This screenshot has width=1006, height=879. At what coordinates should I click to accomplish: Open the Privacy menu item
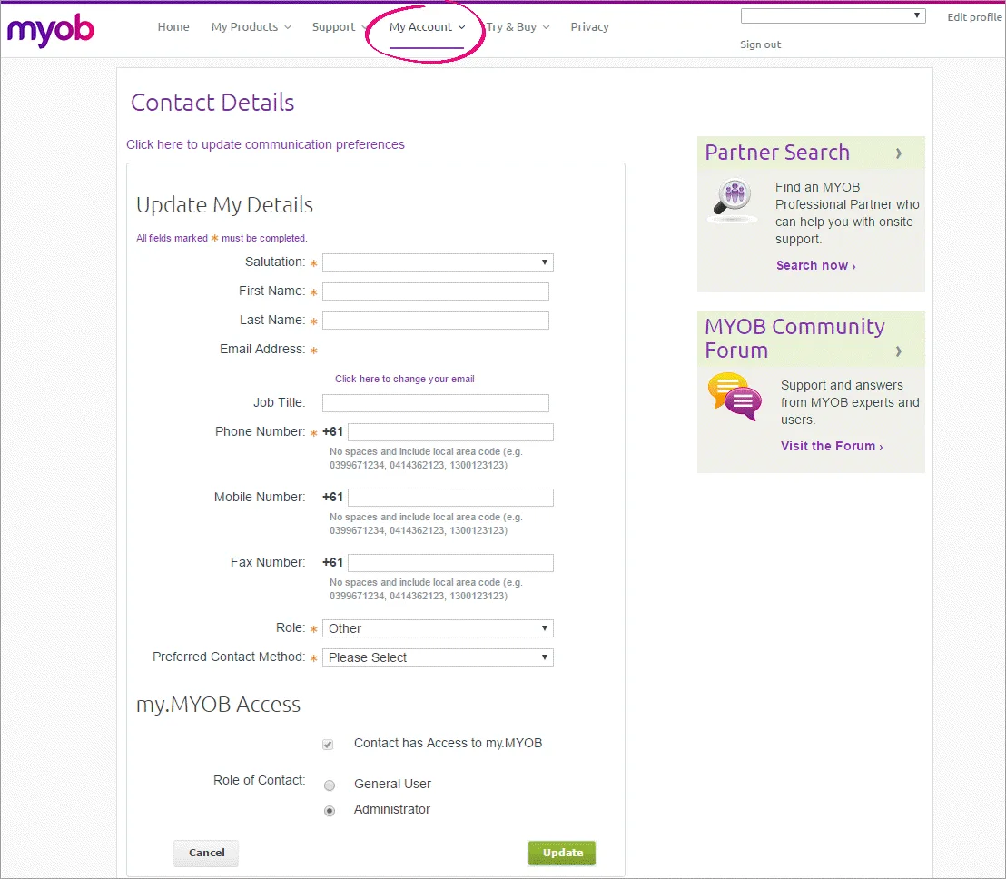[589, 27]
